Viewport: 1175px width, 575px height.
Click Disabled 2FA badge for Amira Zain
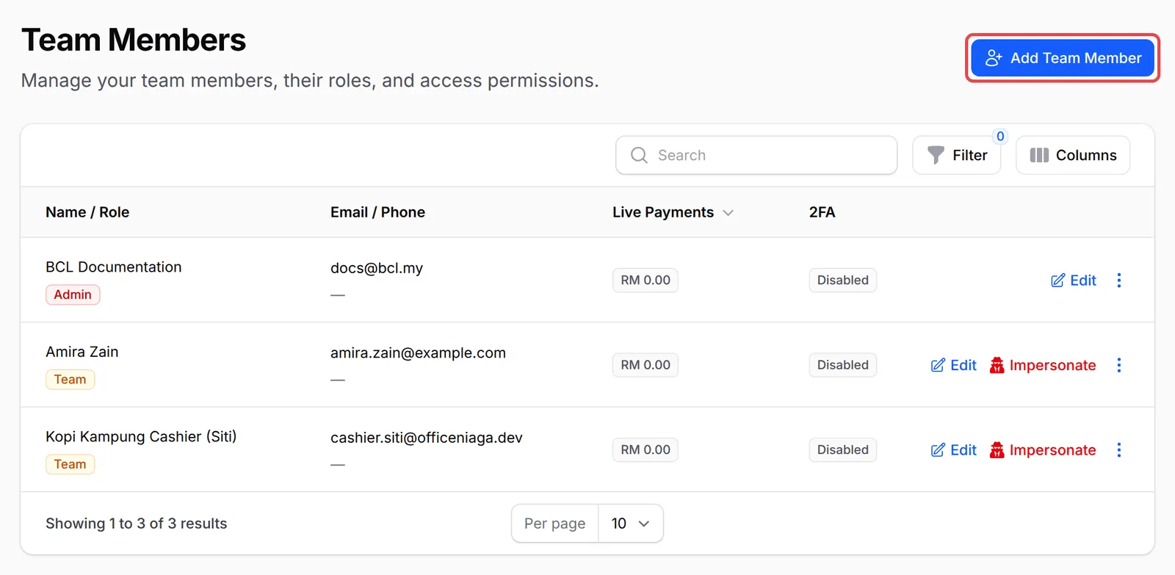[x=843, y=365]
